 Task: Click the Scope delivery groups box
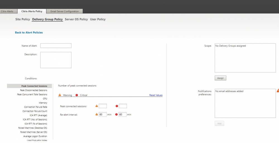(245, 58)
